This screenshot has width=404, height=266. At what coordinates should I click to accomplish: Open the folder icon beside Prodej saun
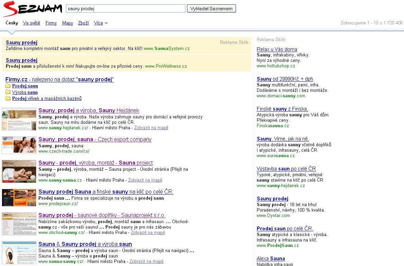pyautogui.click(x=8, y=86)
